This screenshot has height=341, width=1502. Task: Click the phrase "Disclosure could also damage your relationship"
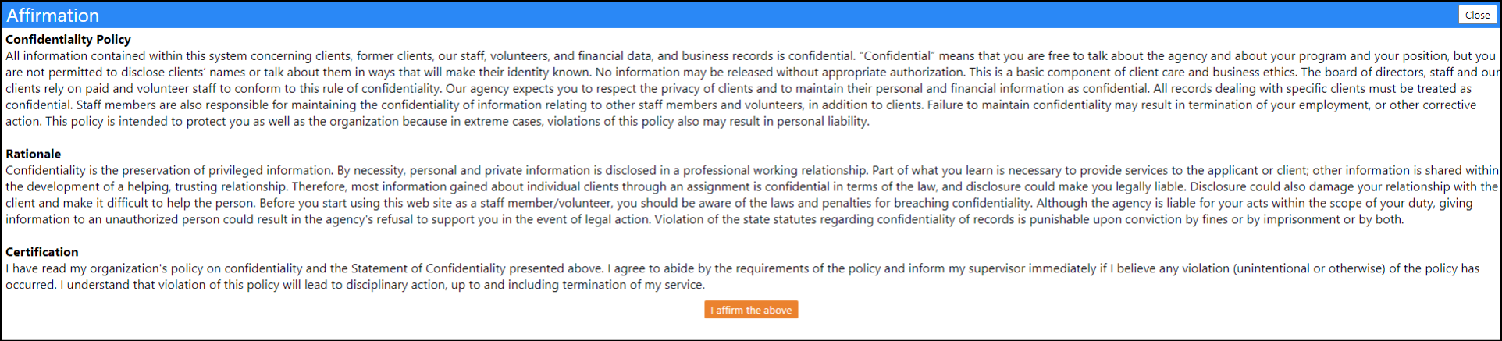tap(1324, 187)
